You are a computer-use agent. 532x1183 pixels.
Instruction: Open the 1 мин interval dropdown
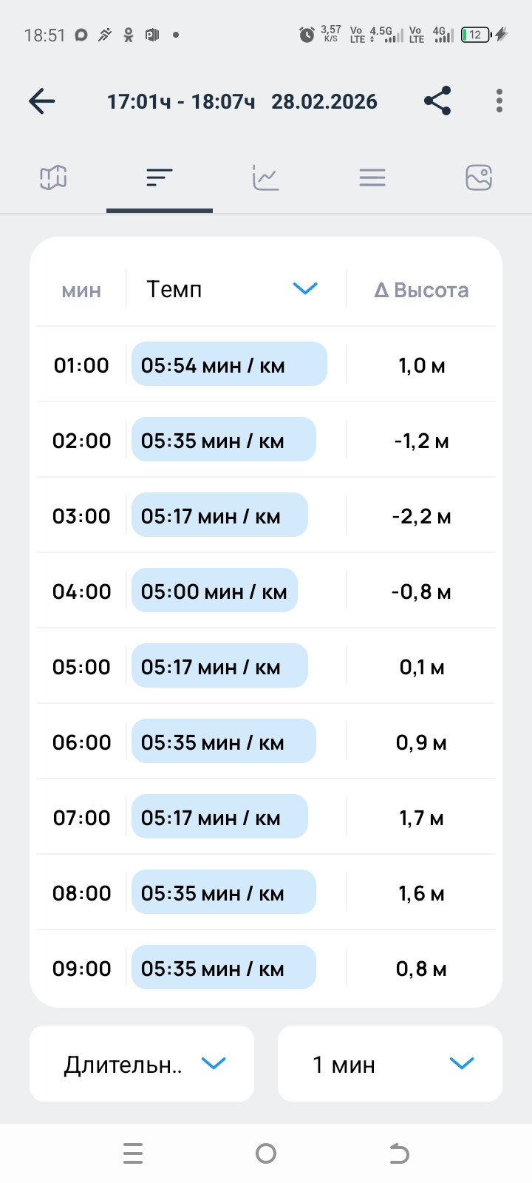coord(390,1063)
